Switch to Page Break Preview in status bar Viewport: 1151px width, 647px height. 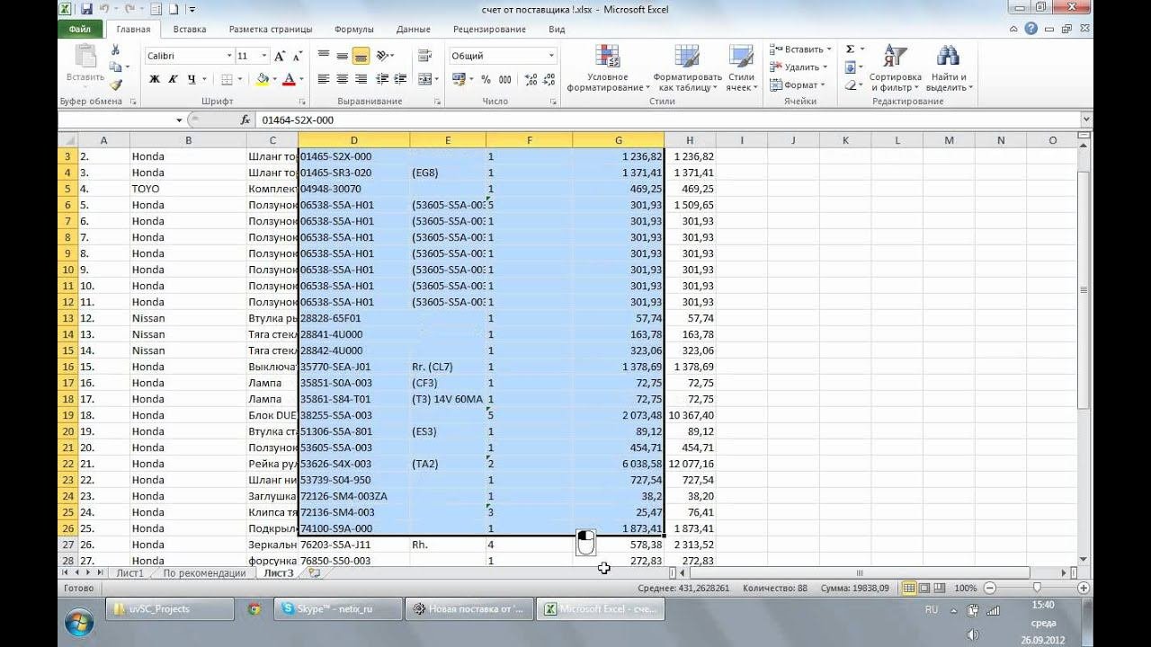(x=941, y=588)
